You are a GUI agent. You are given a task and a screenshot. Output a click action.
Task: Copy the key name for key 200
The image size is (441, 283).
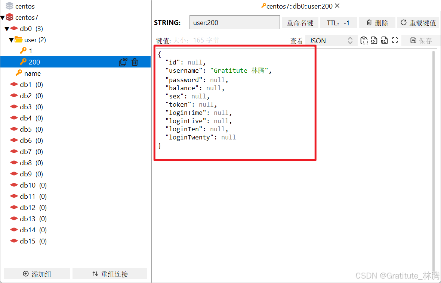tap(123, 62)
